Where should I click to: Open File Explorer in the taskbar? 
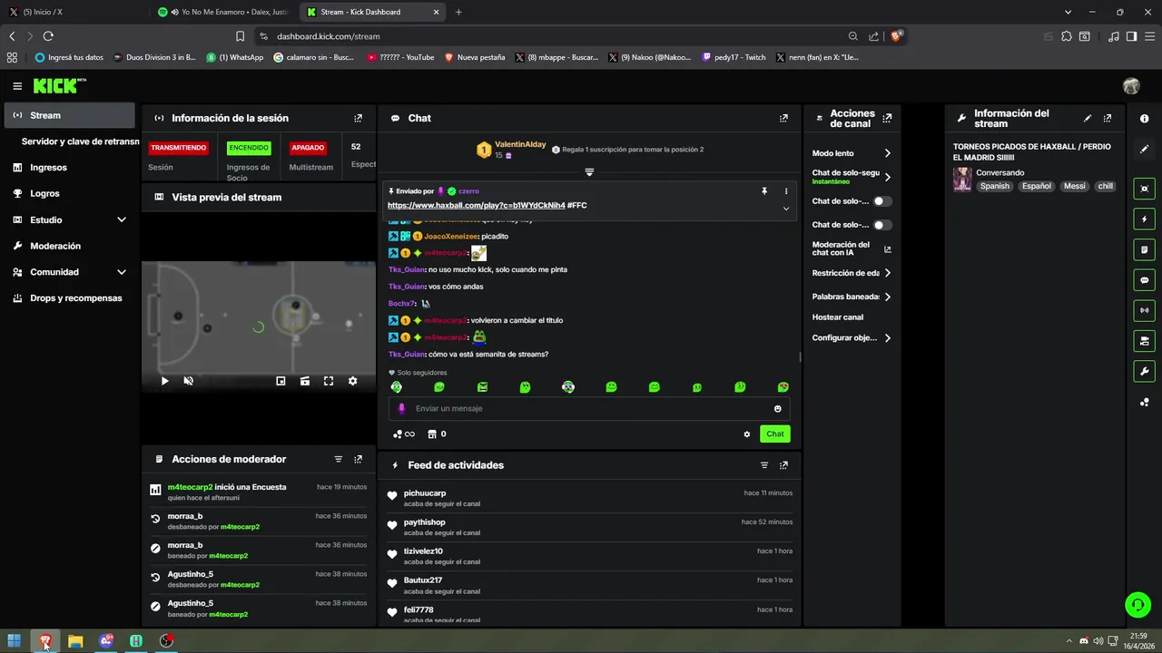click(75, 641)
